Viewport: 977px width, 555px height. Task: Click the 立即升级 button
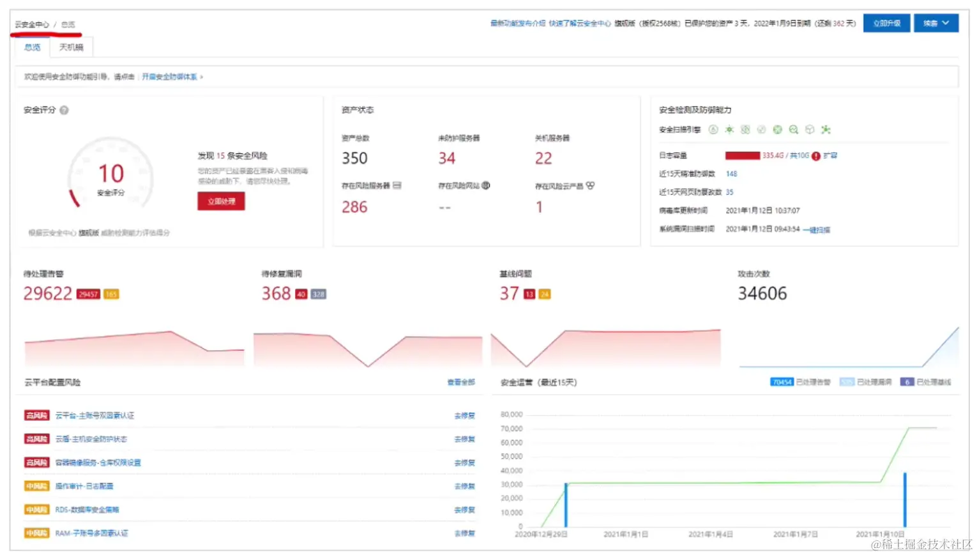coord(887,23)
